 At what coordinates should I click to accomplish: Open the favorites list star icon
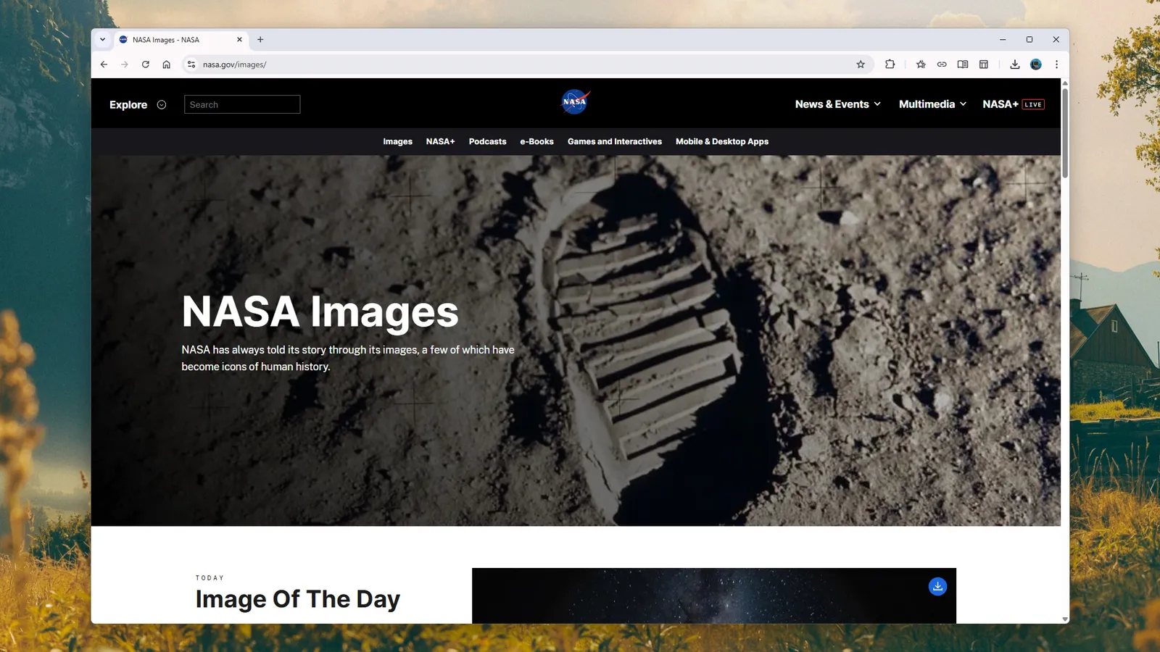[x=921, y=64]
